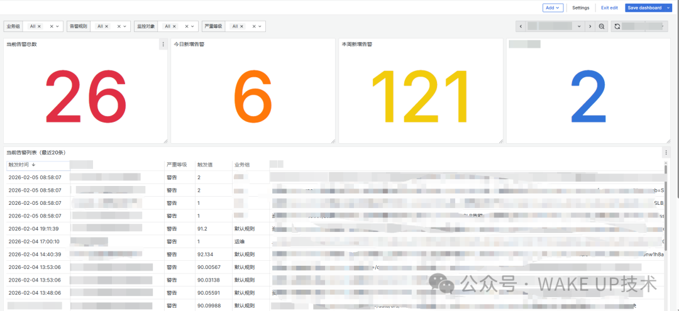Click the 触发值 column header
Image resolution: width=679 pixels, height=311 pixels.
[x=205, y=165]
